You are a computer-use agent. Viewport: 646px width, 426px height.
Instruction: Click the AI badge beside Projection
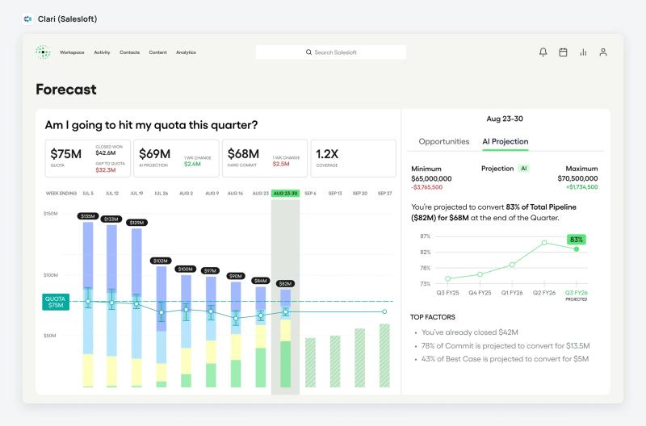click(x=523, y=169)
